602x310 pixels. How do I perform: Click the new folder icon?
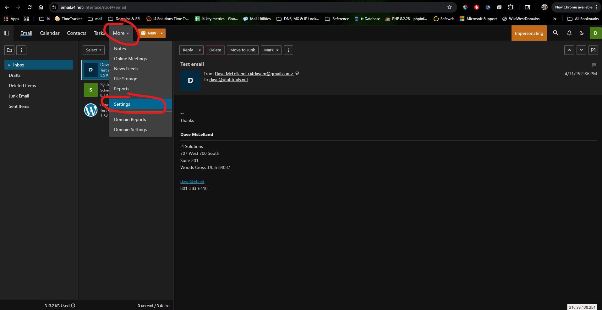(x=9, y=50)
